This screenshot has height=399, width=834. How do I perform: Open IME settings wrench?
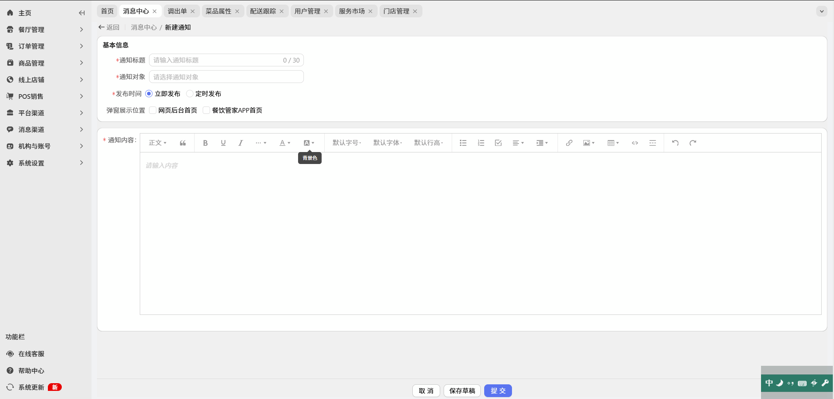(x=825, y=383)
